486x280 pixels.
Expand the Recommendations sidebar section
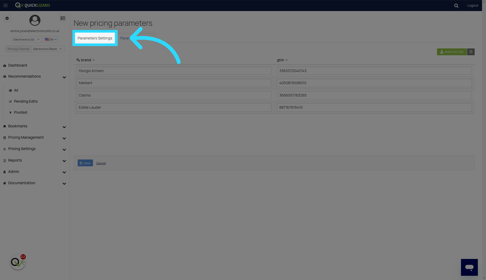click(x=64, y=77)
